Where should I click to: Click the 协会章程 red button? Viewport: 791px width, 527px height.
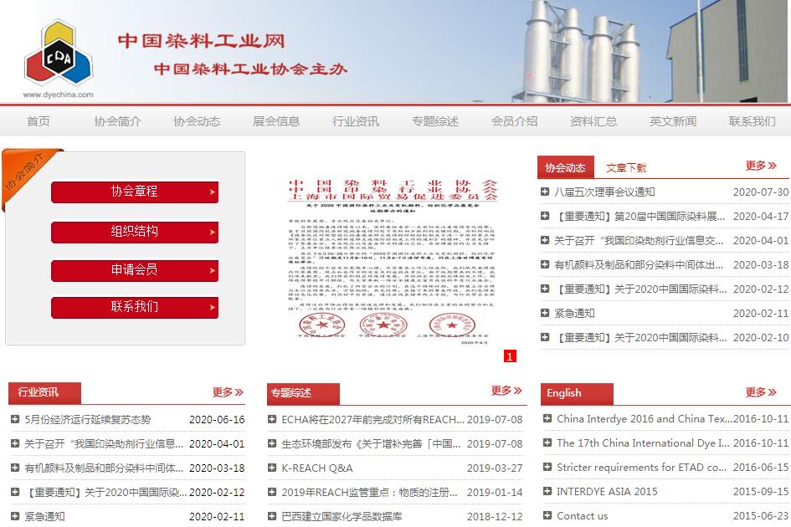coord(135,192)
